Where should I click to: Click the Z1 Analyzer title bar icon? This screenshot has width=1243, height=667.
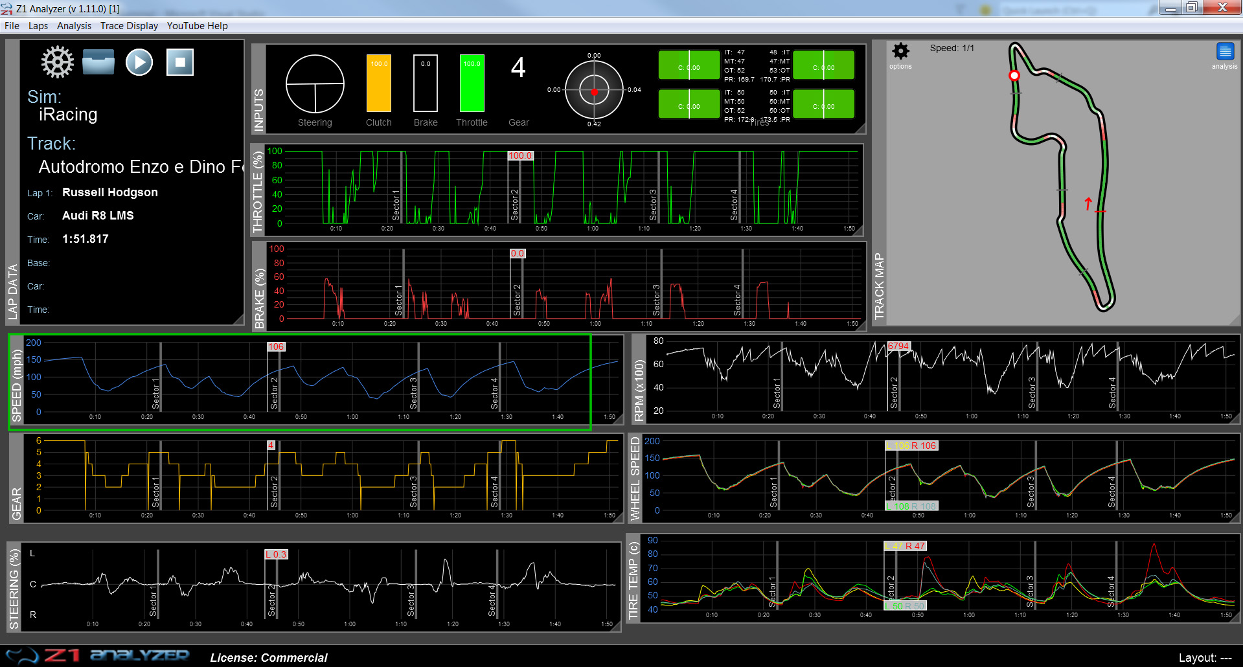click(x=6, y=8)
